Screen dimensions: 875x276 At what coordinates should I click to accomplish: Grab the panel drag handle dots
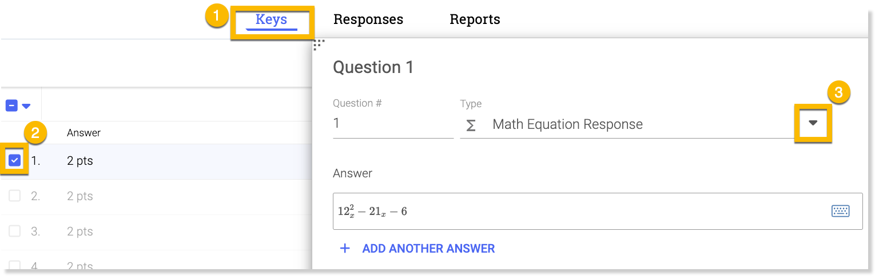(x=319, y=44)
